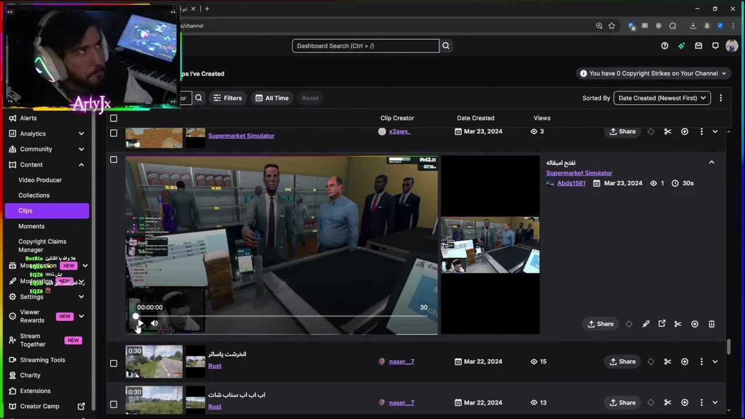The width and height of the screenshot is (745, 419).
Task: Click browser bookmark star icon
Action: (612, 26)
